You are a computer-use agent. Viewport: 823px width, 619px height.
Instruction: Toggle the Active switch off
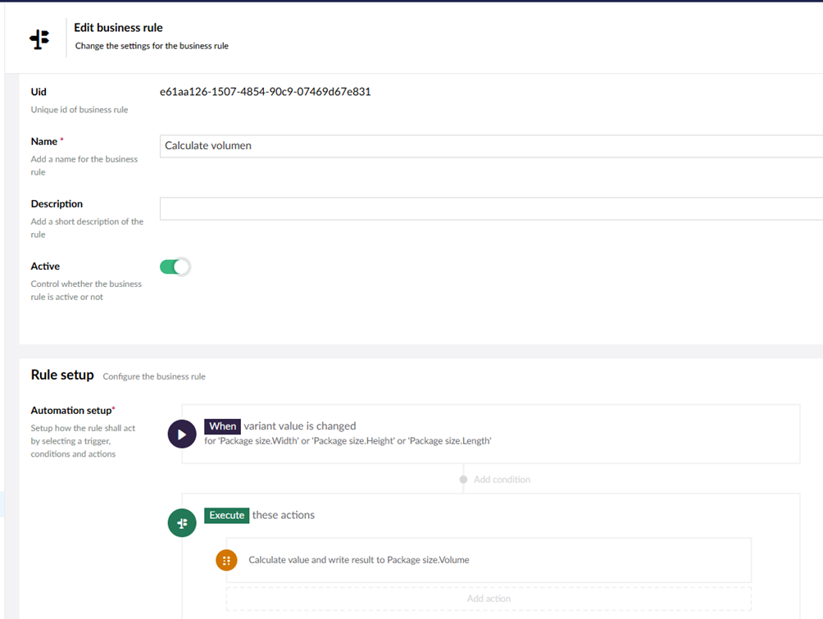(x=175, y=266)
